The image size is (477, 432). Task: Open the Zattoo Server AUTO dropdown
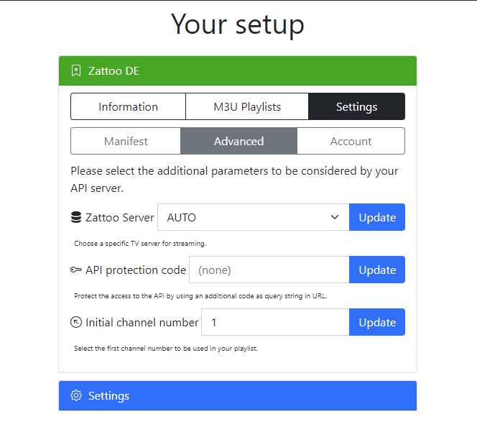(x=253, y=217)
